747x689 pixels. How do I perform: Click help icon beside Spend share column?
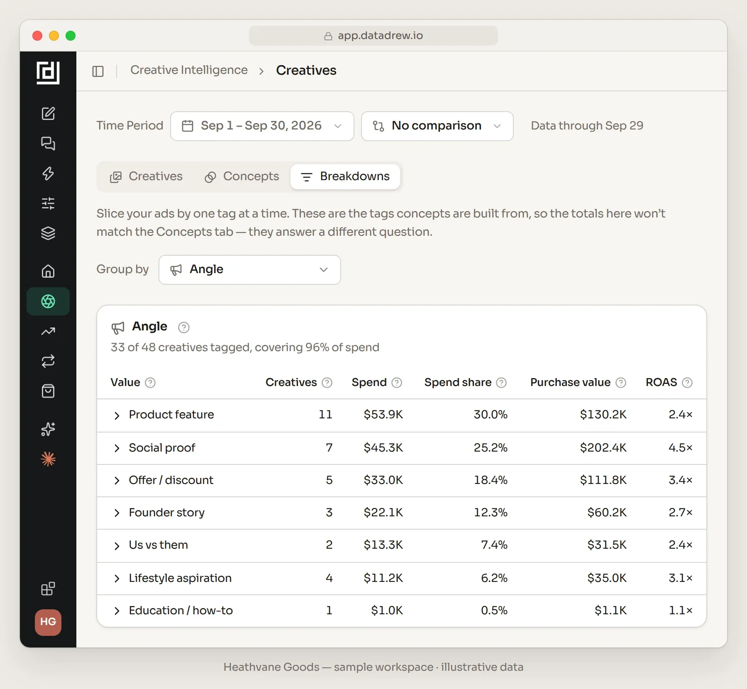(x=501, y=383)
